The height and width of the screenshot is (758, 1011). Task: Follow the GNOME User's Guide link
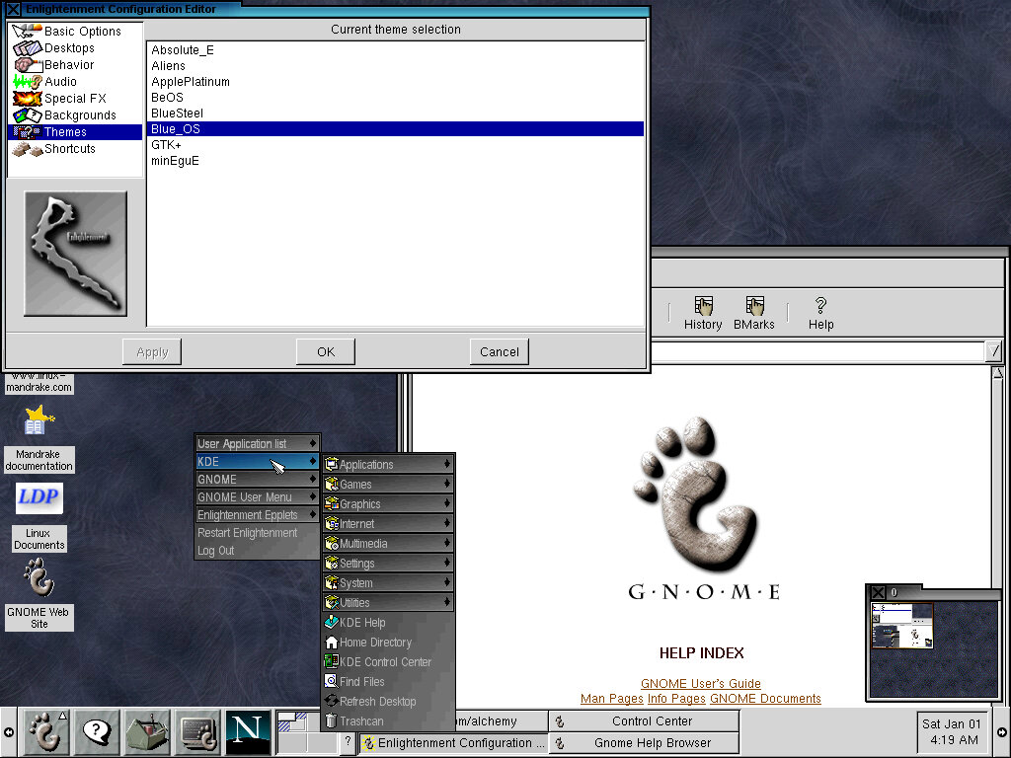click(x=700, y=684)
